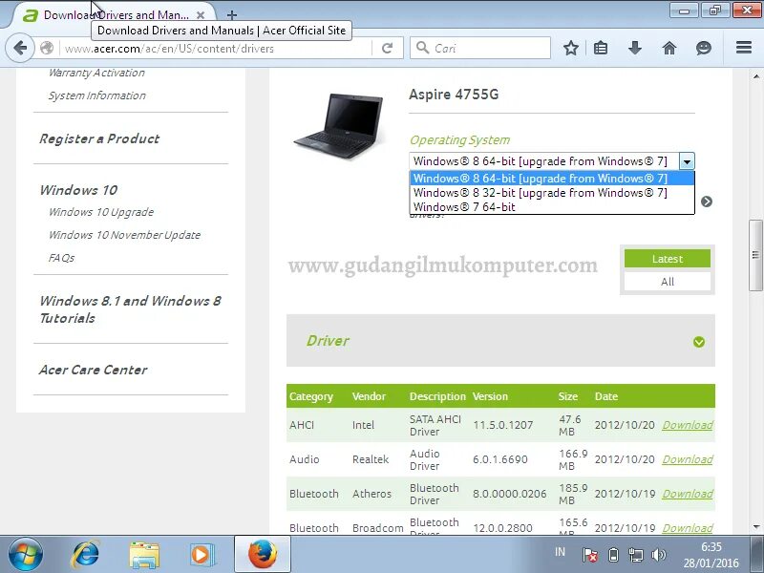The width and height of the screenshot is (764, 573).
Task: Click version 6.0.1.6690 cell
Action: pos(499,459)
